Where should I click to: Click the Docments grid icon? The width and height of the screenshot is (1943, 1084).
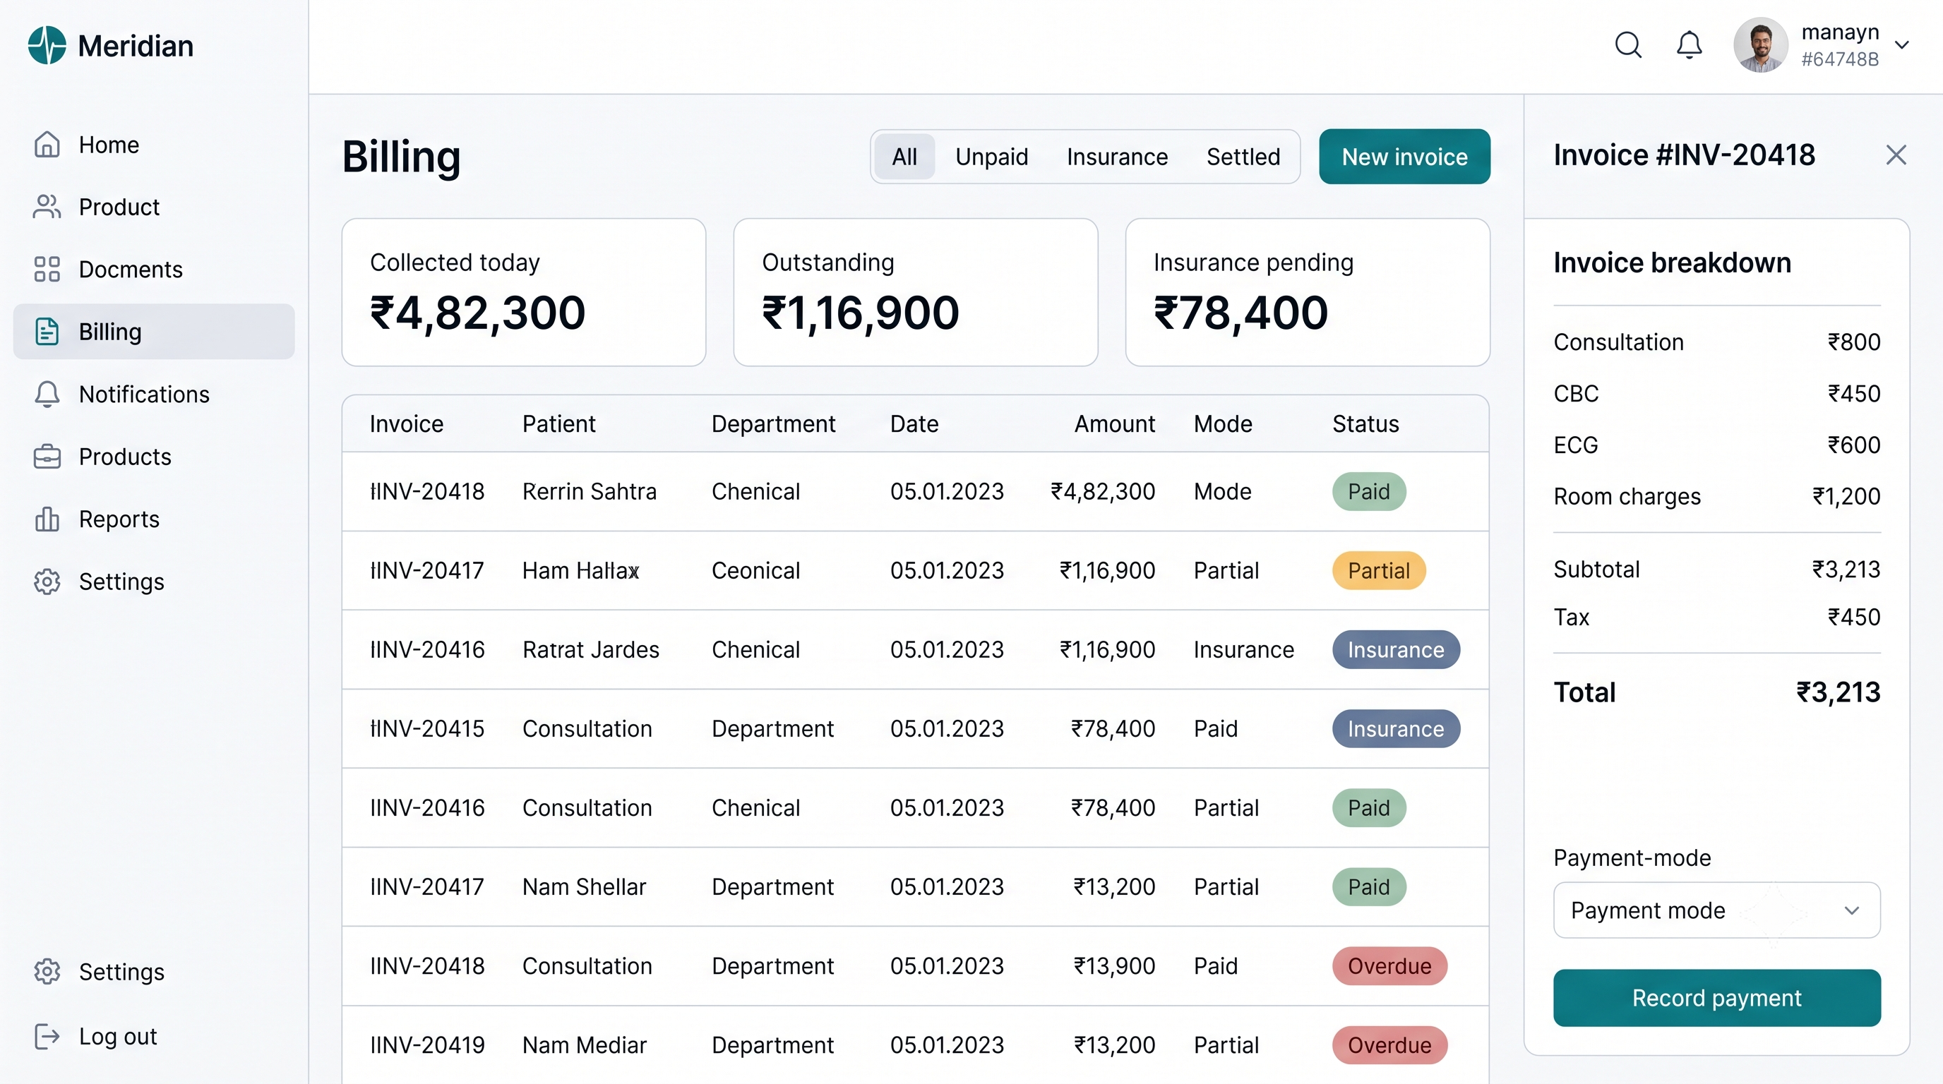47,269
